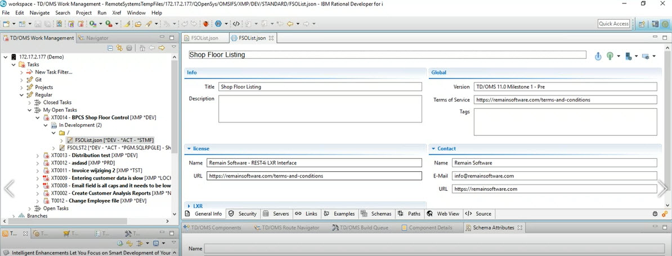Open the Source tab
The image size is (672, 256).
click(x=479, y=214)
